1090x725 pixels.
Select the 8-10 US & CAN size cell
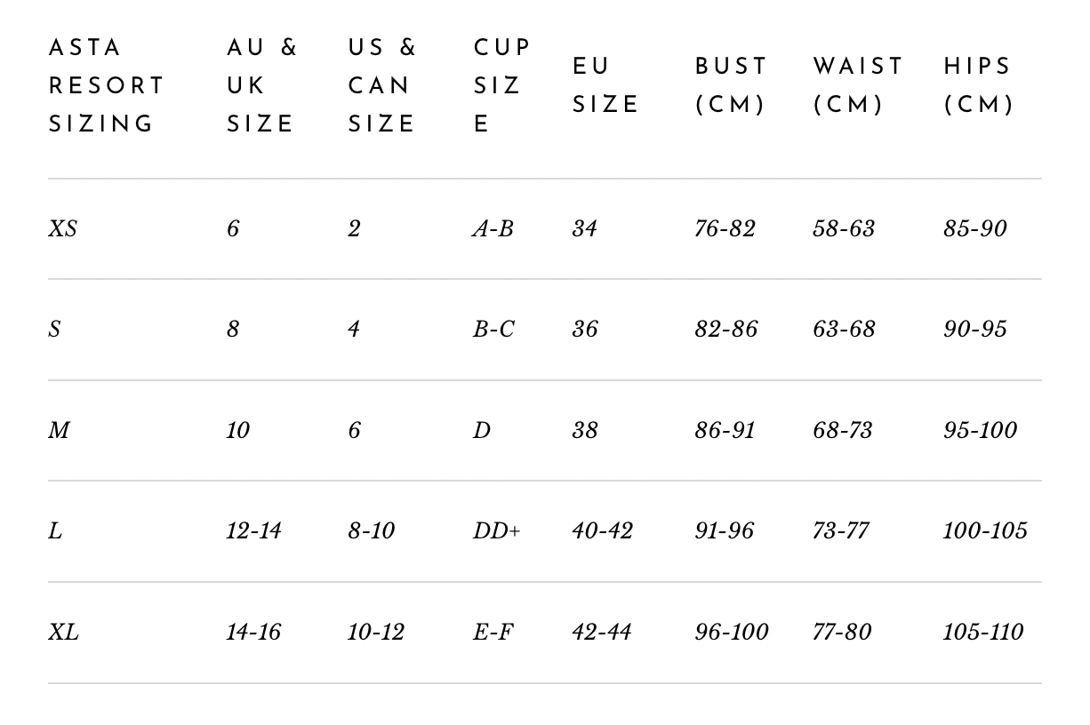pos(371,531)
